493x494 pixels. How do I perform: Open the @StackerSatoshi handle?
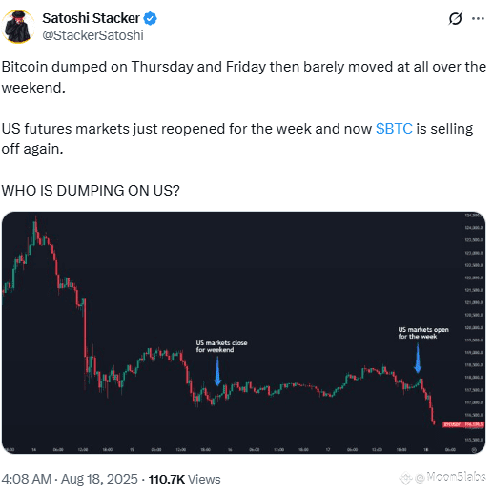pos(92,35)
